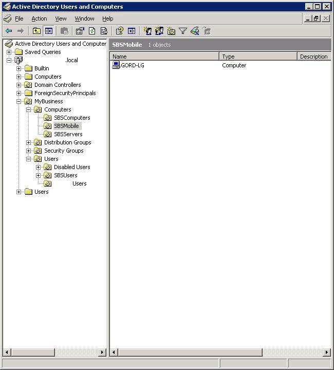334x370 pixels.
Task: Open the Help menu
Action: pos(107,18)
